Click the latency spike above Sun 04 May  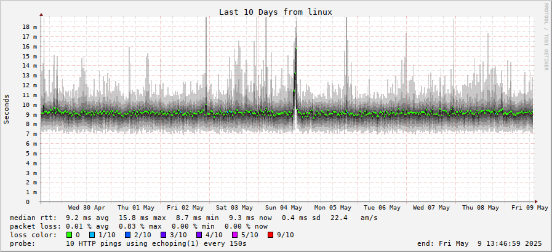coord(296,70)
